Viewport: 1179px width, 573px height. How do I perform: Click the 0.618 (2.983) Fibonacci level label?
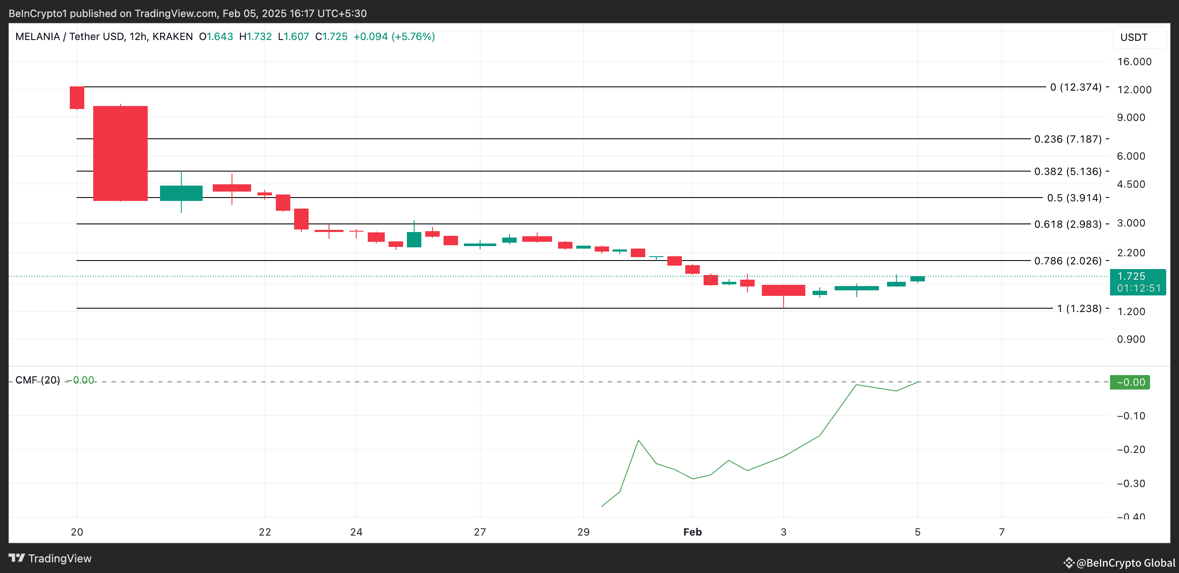click(x=1067, y=224)
